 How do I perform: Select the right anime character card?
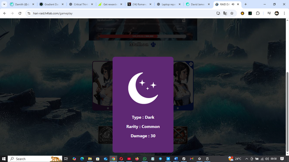pyautogui.click(x=183, y=85)
